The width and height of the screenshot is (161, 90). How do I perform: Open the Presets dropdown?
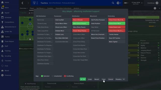(x=120, y=79)
